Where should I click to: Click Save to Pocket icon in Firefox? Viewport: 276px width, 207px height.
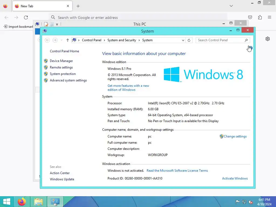click(x=250, y=17)
